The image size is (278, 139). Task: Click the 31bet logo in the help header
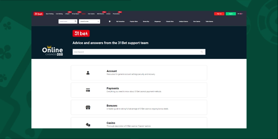81,33
